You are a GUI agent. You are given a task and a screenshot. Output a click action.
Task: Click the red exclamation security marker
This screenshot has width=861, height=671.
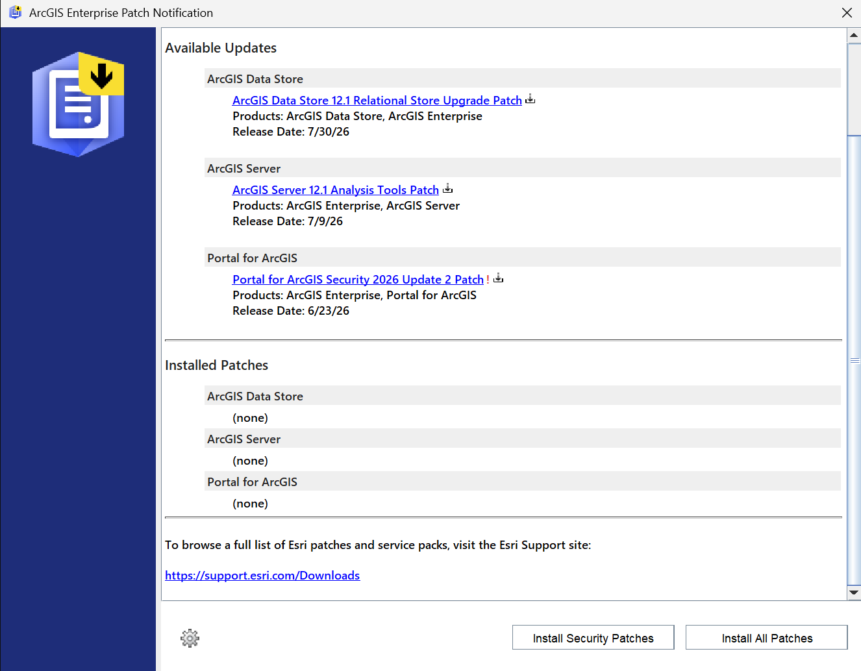point(488,280)
